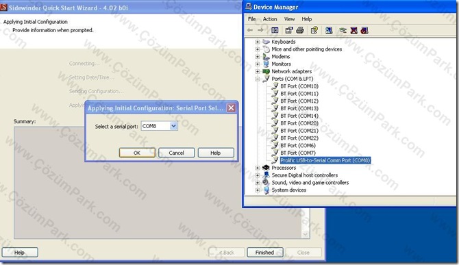Image resolution: width=459 pixels, height=265 pixels.
Task: Expand the Monitors node
Action: point(258,64)
